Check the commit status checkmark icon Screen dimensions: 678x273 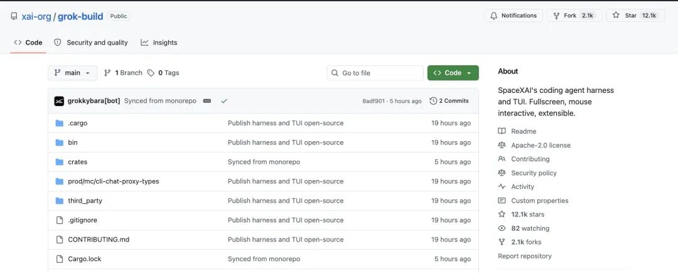click(224, 101)
